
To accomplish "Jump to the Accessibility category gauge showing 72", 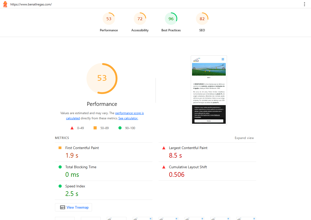I will click(x=140, y=22).
